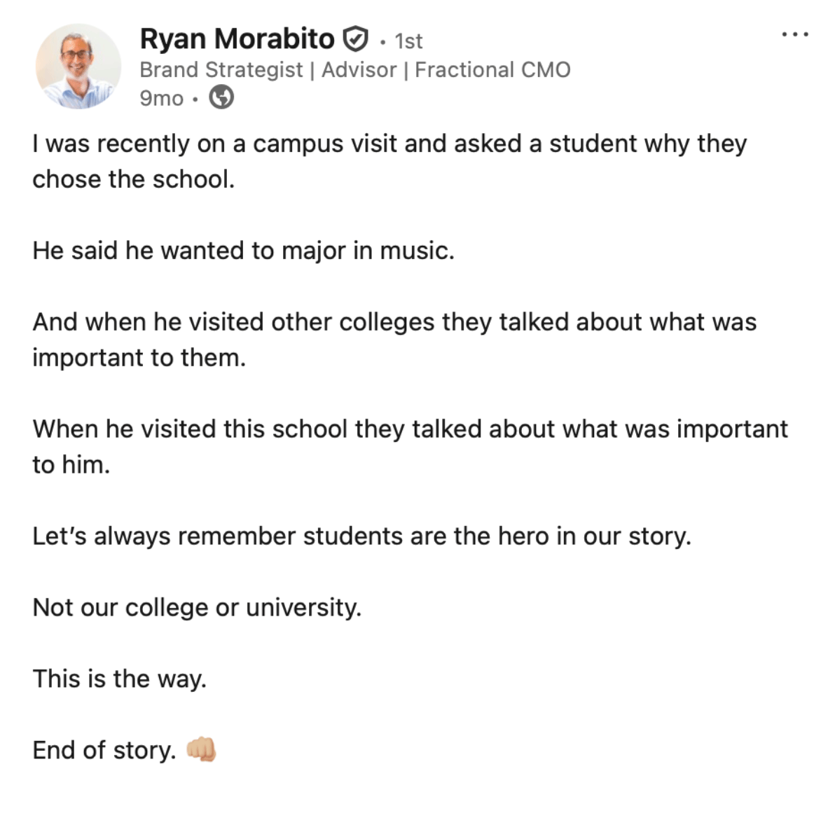
Task: Click the 9mo post timestamp
Action: [161, 98]
